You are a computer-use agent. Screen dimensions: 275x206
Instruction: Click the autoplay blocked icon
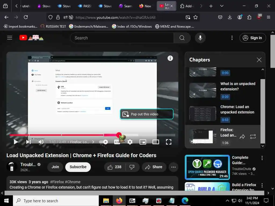71,17
